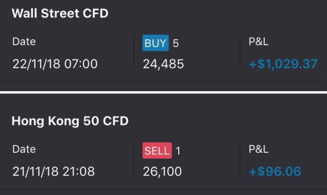The height and width of the screenshot is (195, 327).
Task: Click the 26,100 entry price
Action: tap(162, 171)
